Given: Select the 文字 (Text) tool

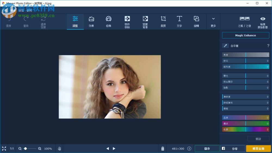Looking at the screenshot, I should tap(179, 22).
